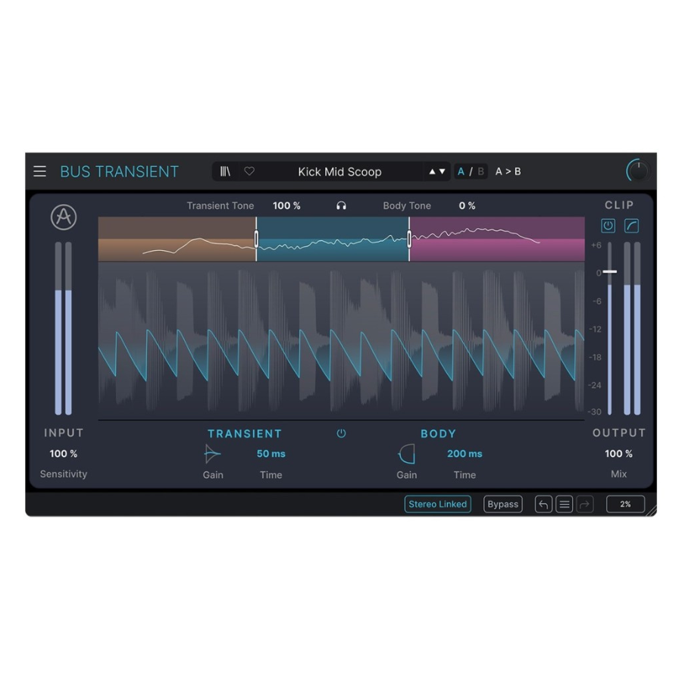Toggle the Clip power button

608,226
